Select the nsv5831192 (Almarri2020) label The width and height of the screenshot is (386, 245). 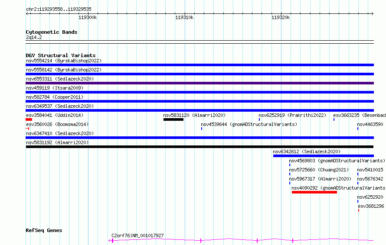(x=57, y=142)
